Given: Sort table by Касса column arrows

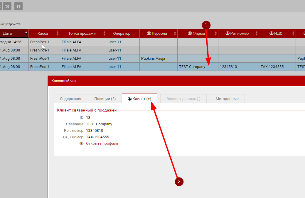Looking at the screenshot, I should (58, 34).
